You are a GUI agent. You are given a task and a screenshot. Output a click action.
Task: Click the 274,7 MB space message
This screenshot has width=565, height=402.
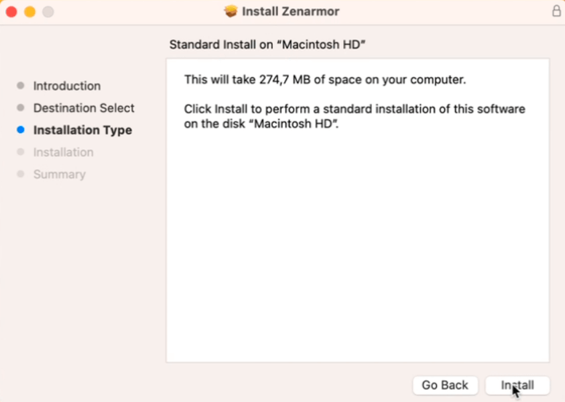[324, 80]
